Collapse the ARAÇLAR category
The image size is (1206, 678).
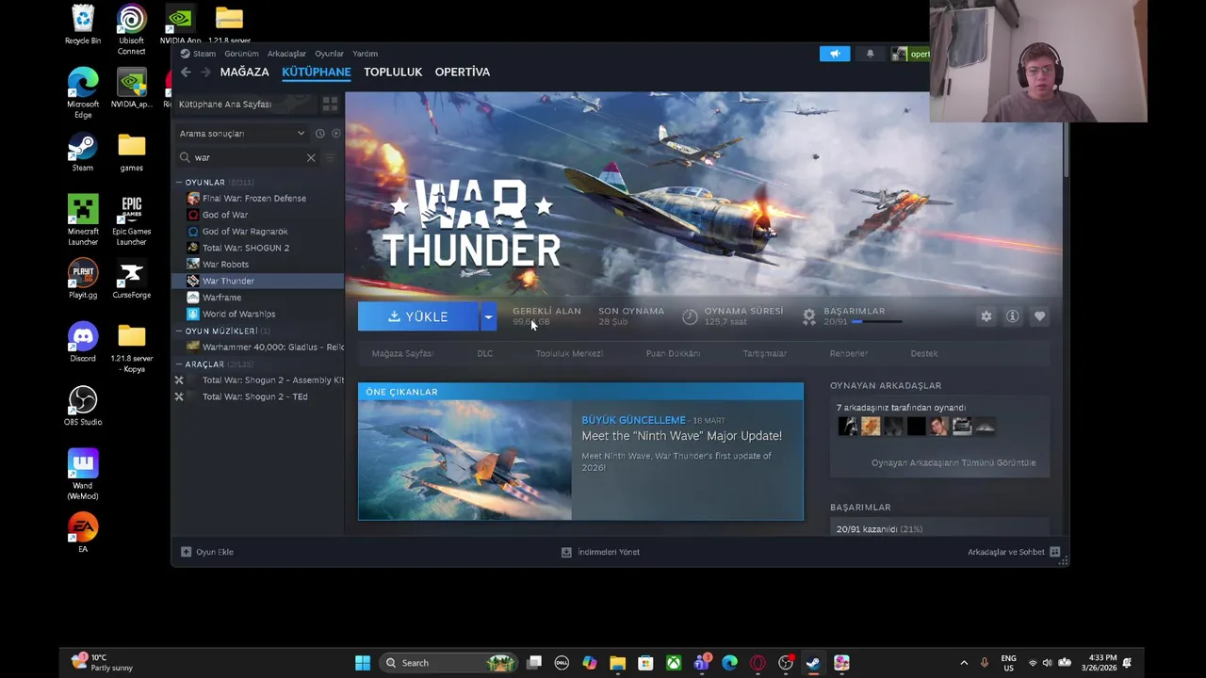(179, 364)
